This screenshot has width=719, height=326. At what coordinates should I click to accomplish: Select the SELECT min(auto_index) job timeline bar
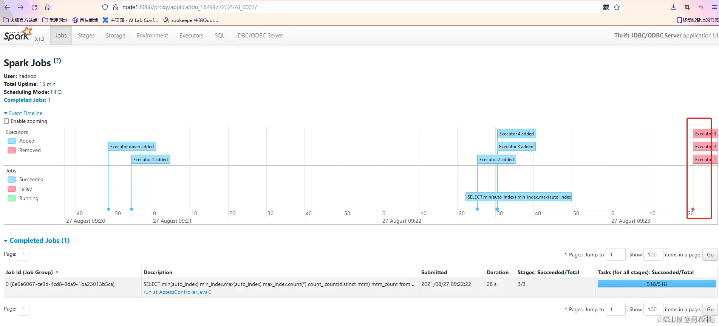click(x=519, y=197)
